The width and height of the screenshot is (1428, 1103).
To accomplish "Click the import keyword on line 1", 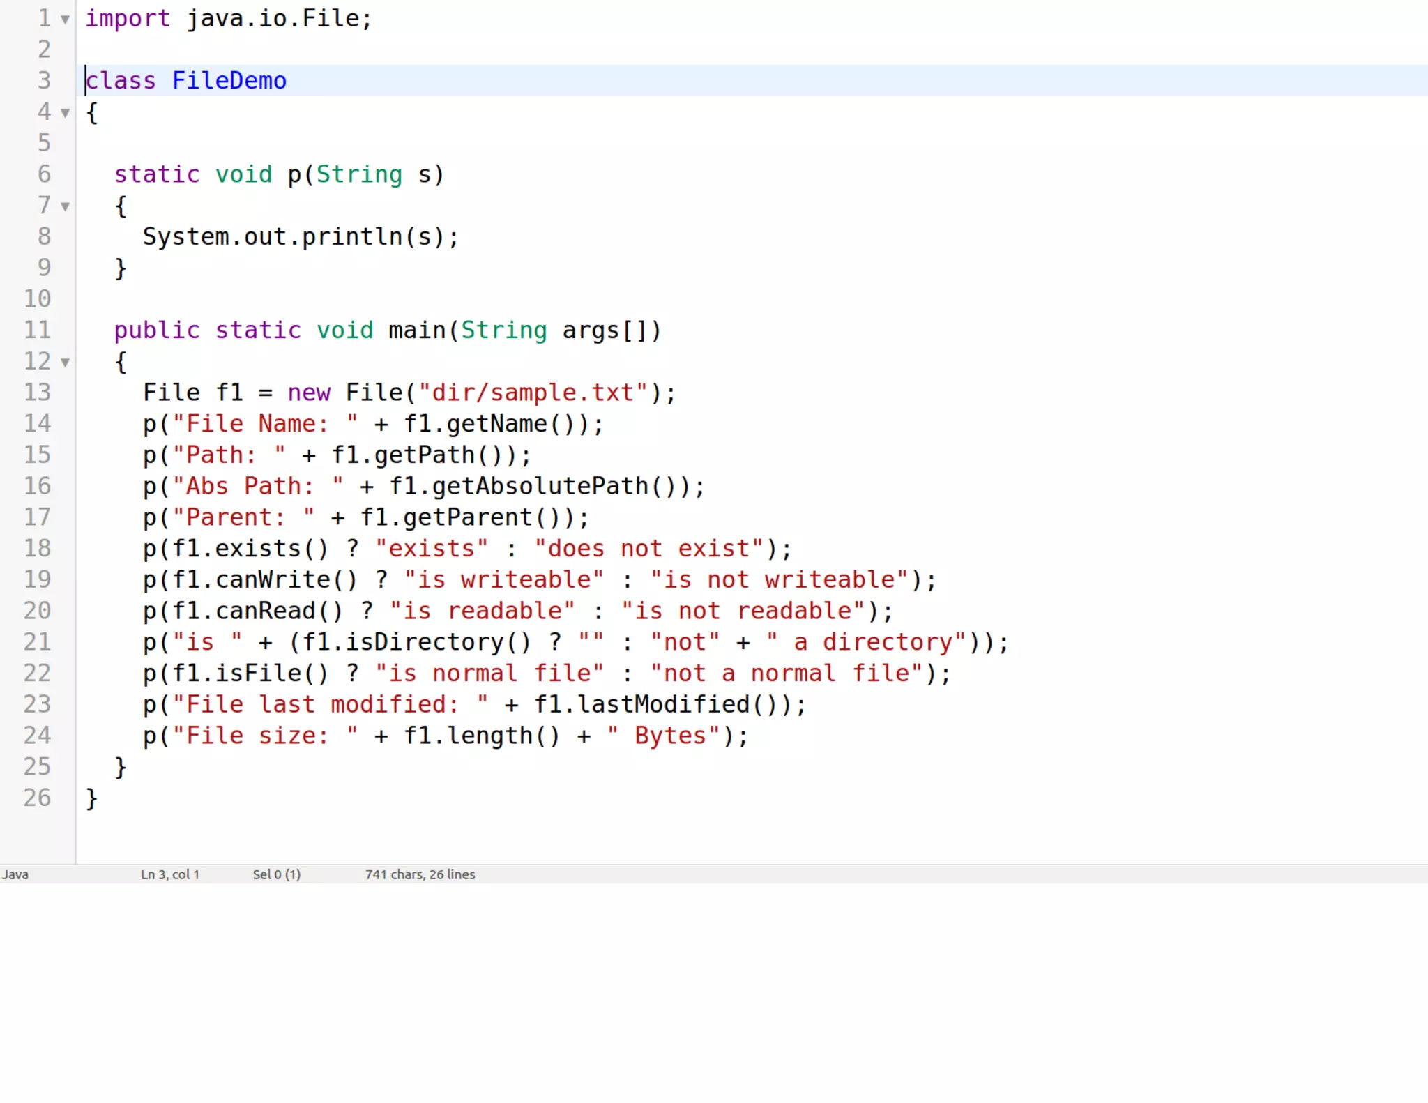I will coord(128,18).
